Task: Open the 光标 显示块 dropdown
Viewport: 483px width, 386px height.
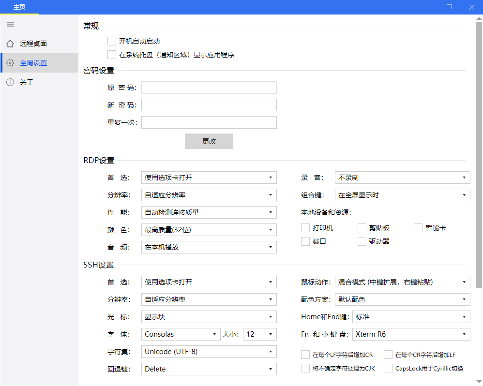Action: click(x=209, y=317)
